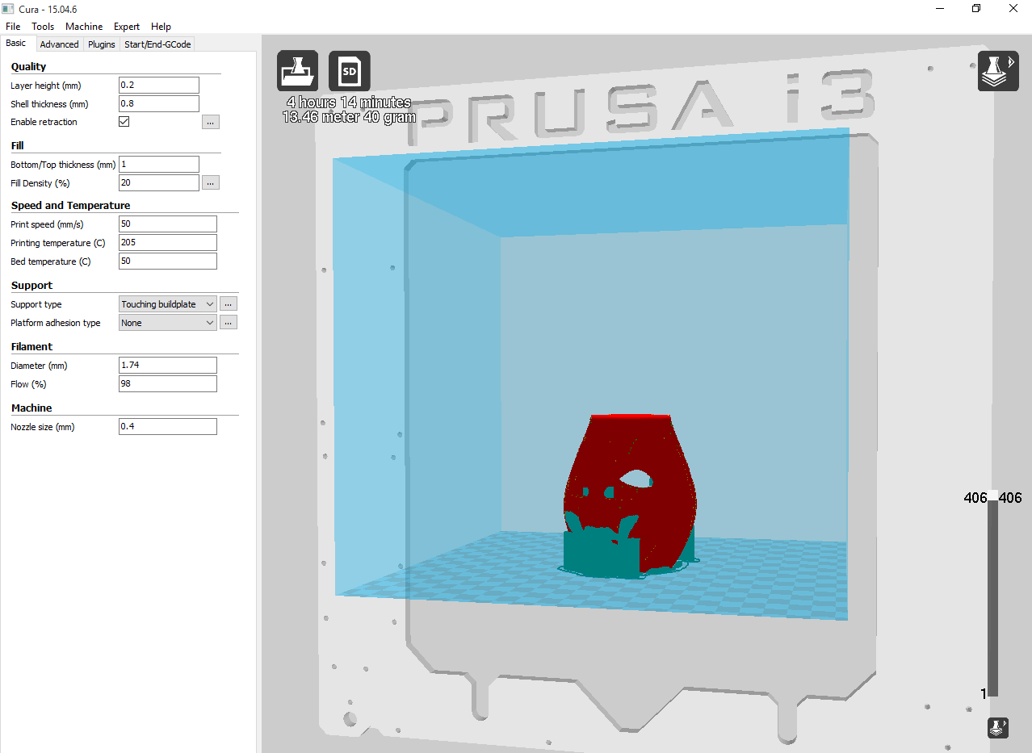
Task: Open the Help menu
Action: 161,27
